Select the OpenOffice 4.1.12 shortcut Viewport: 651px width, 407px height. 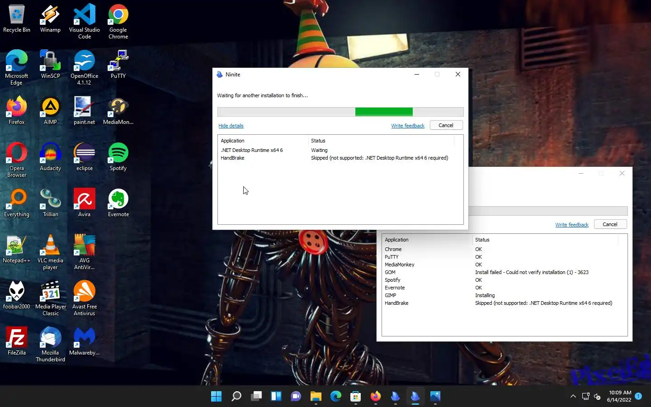pyautogui.click(x=85, y=67)
